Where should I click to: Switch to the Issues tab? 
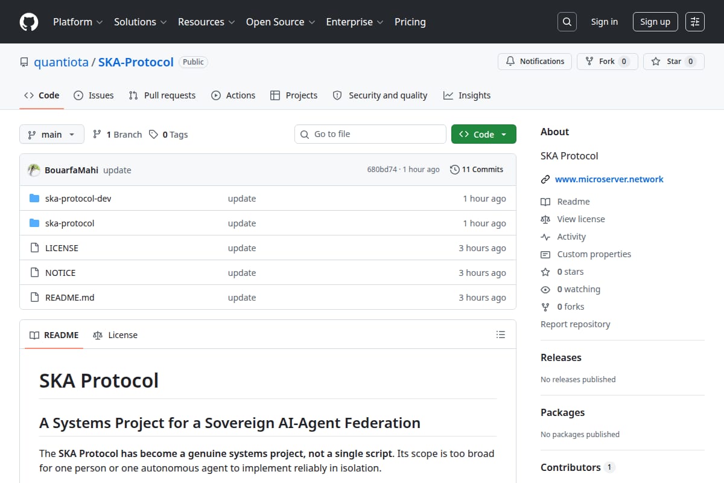coord(94,95)
